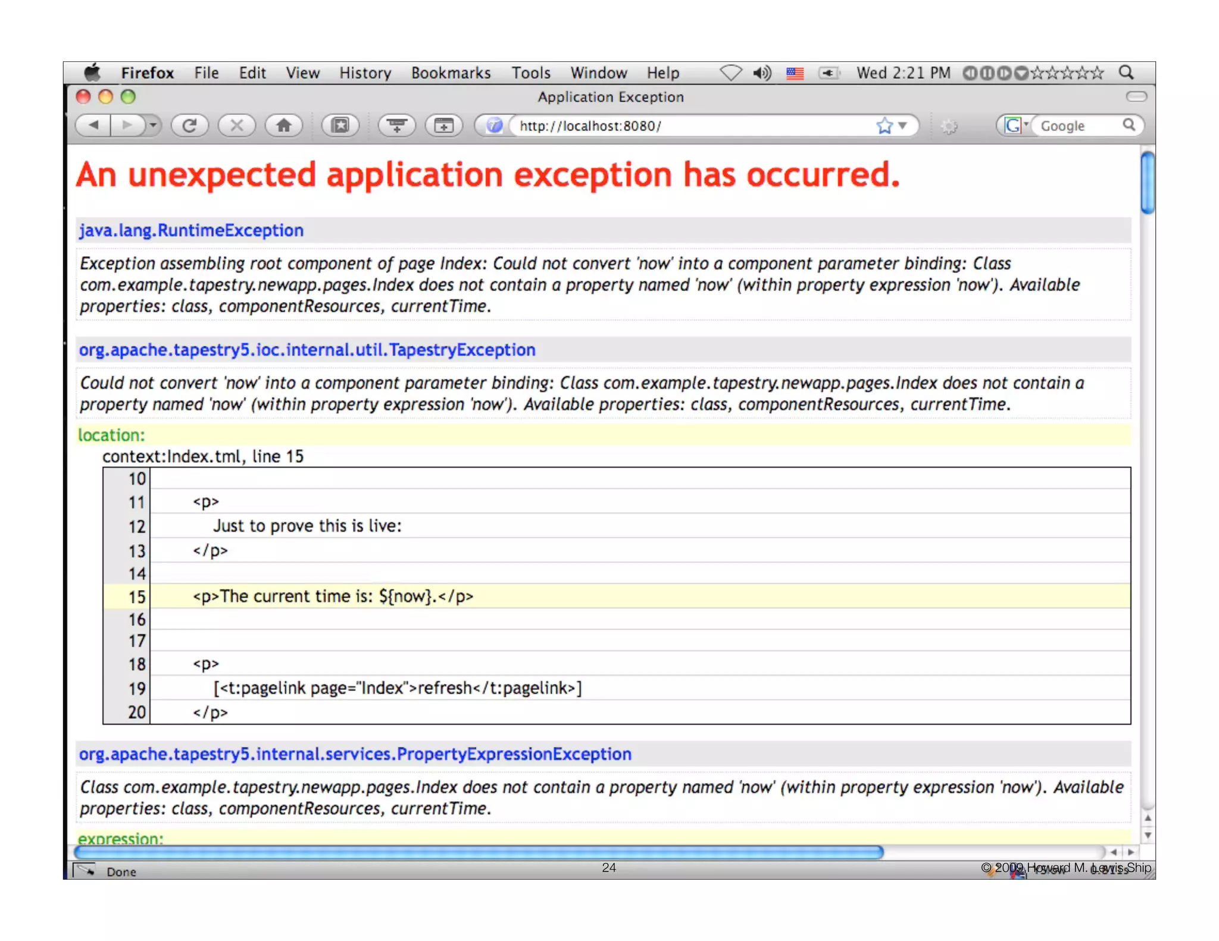Click the horizontal scrollbar thumb
1219x941 pixels.
point(479,852)
